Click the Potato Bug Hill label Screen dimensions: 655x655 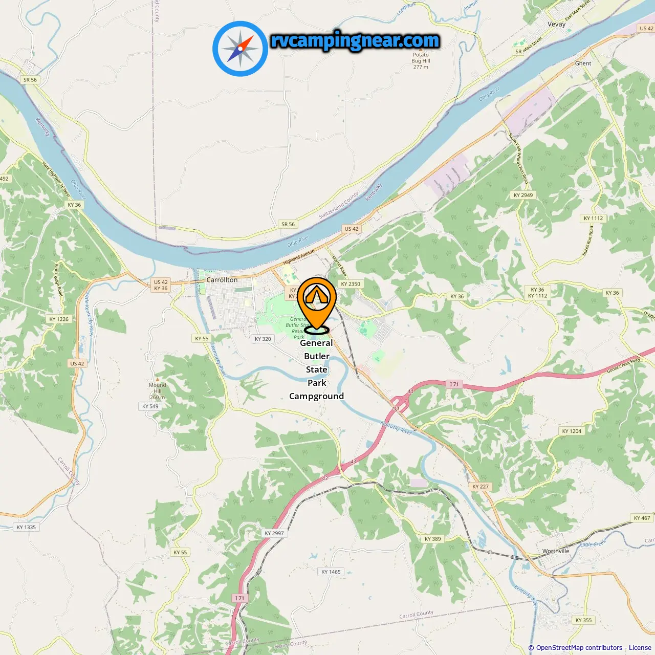(421, 61)
